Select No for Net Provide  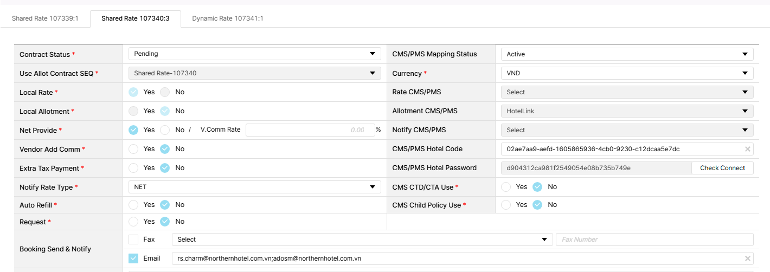coord(165,130)
